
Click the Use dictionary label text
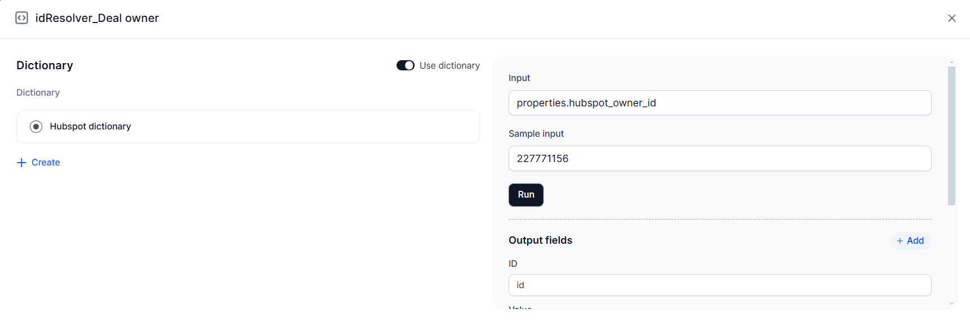tap(449, 65)
